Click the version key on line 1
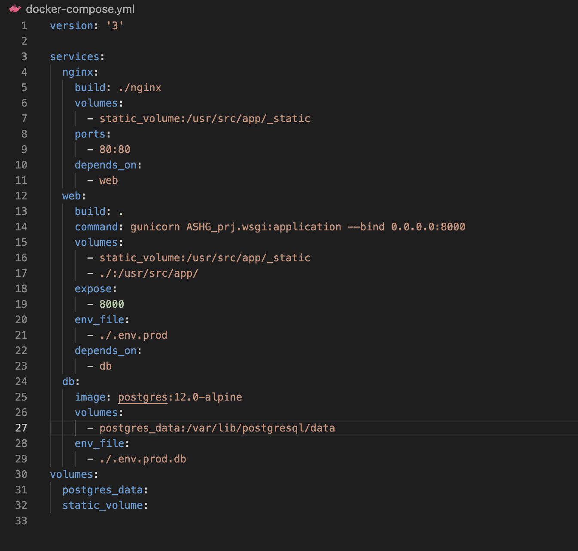 [71, 26]
